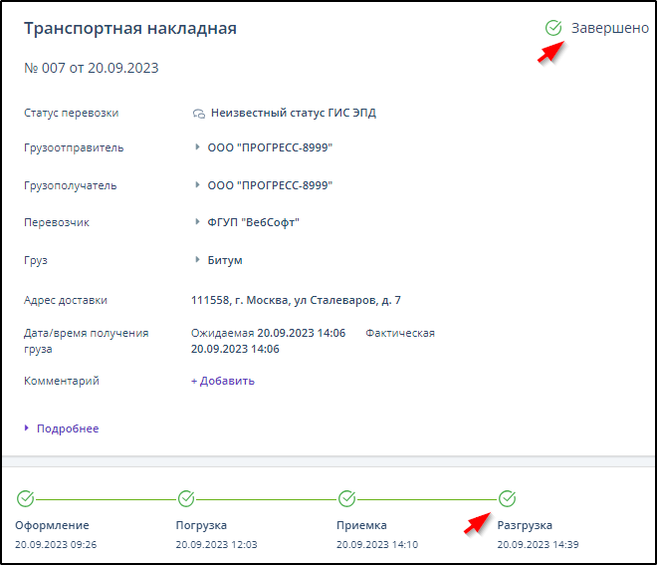Click the Завершено green checkmark icon

tap(553, 28)
